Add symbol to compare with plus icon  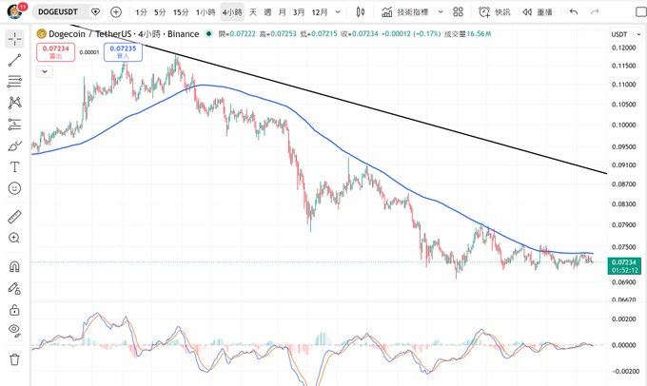pyautogui.click(x=116, y=12)
